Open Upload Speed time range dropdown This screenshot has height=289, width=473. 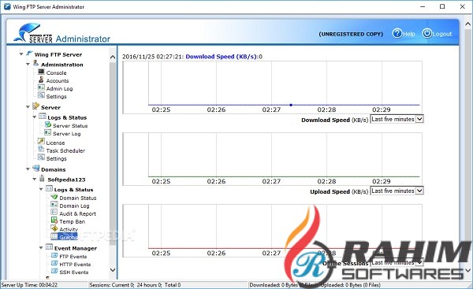pyautogui.click(x=397, y=191)
